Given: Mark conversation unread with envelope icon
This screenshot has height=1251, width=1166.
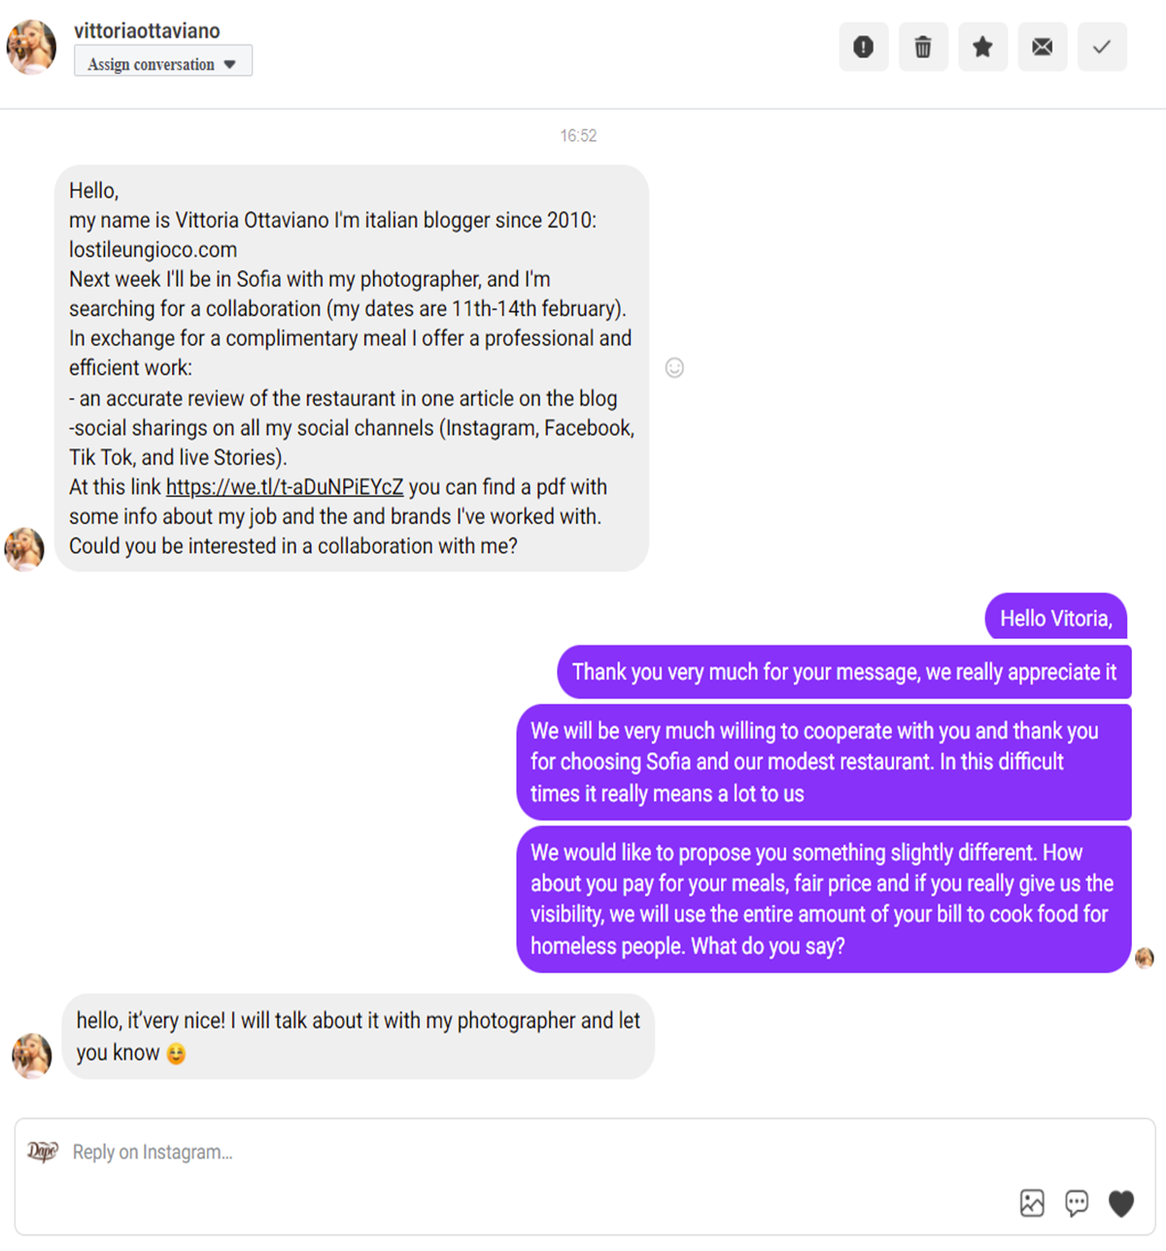Looking at the screenshot, I should (1043, 47).
